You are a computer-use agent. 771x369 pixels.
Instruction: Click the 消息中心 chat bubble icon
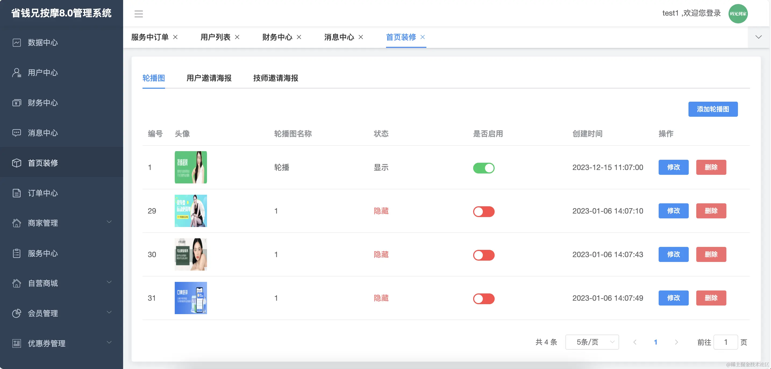click(16, 133)
